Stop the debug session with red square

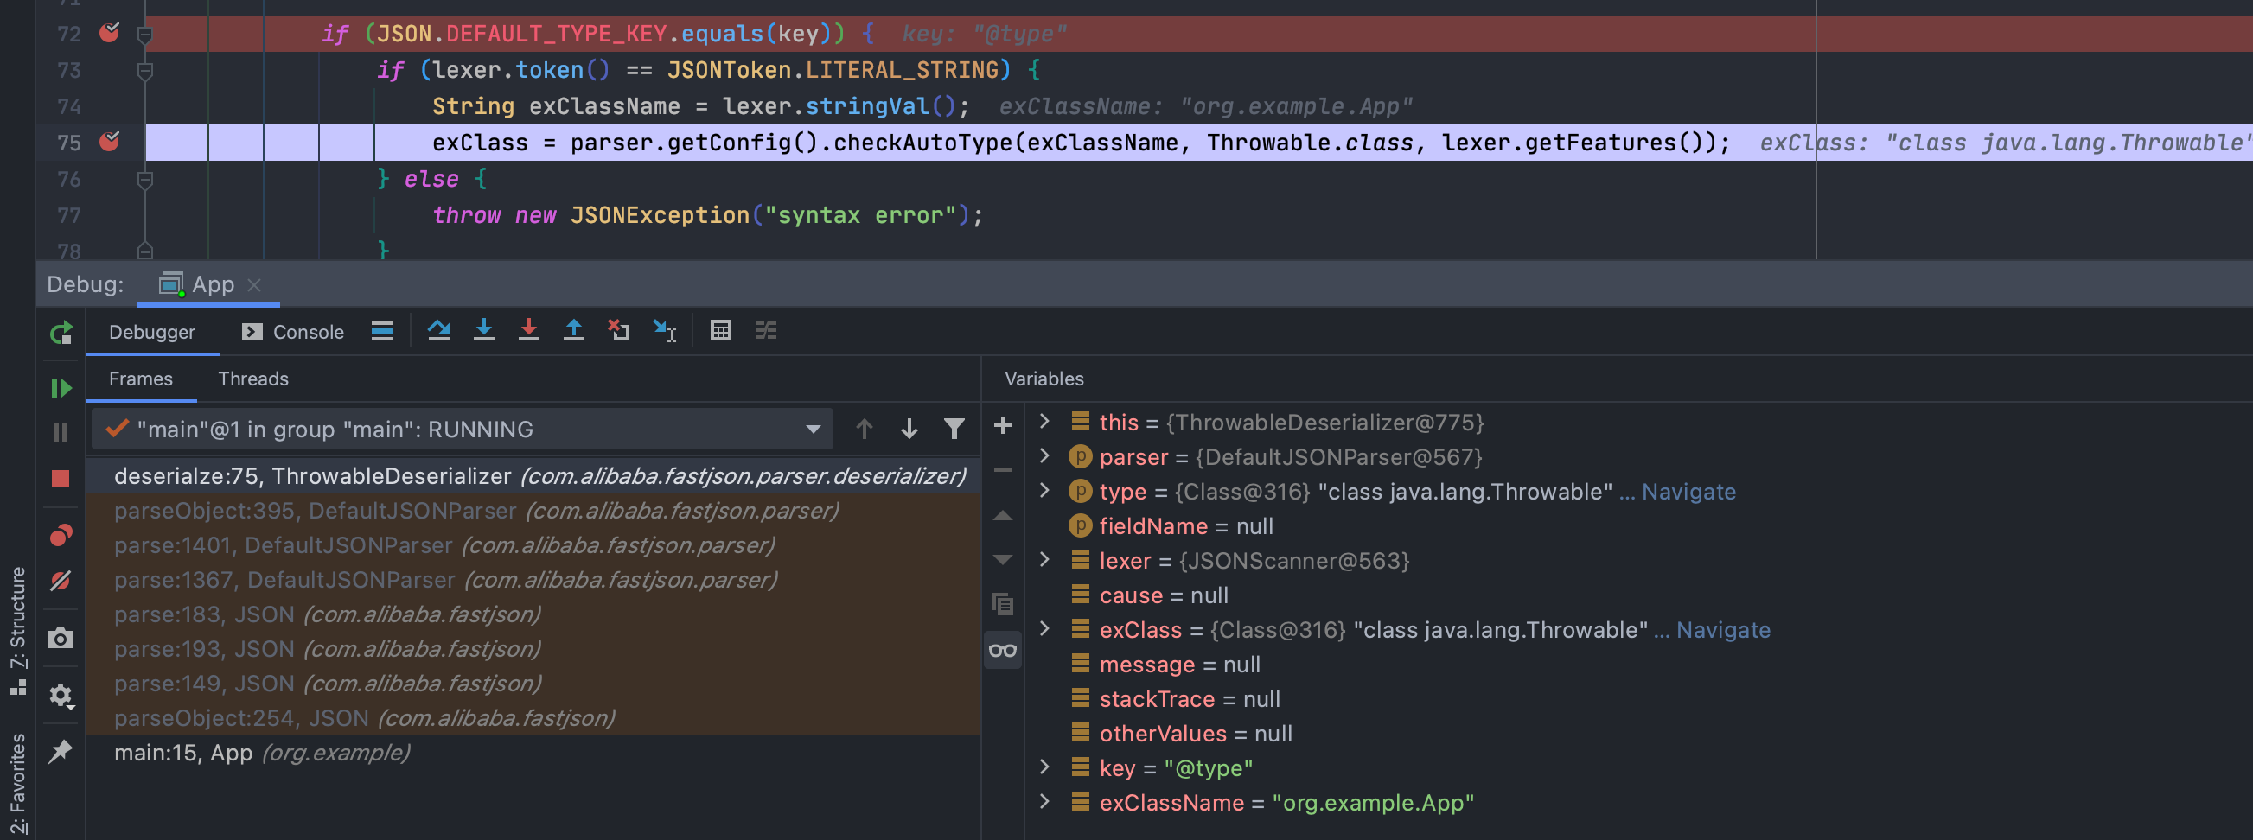[x=61, y=479]
